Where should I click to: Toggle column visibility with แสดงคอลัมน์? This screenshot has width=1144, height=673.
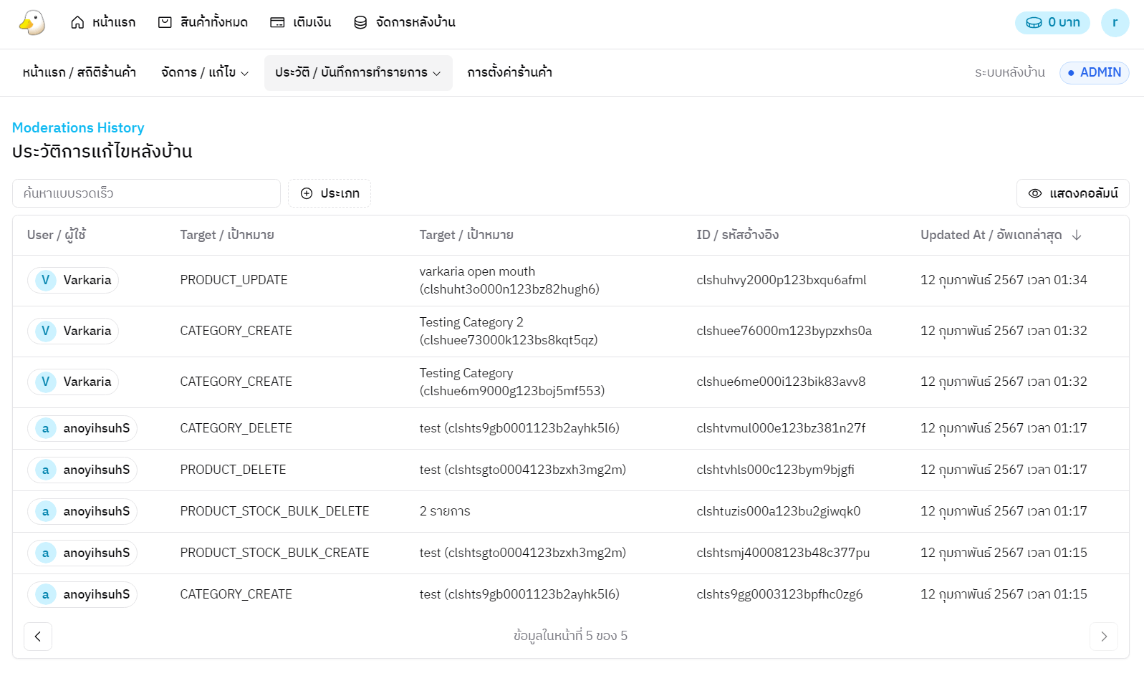(x=1072, y=193)
